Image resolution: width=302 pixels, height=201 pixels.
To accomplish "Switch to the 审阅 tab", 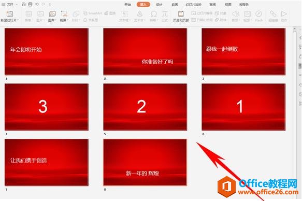I will (x=212, y=4).
